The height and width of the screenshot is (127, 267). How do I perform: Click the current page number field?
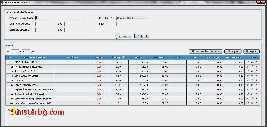[x=15, y=51]
